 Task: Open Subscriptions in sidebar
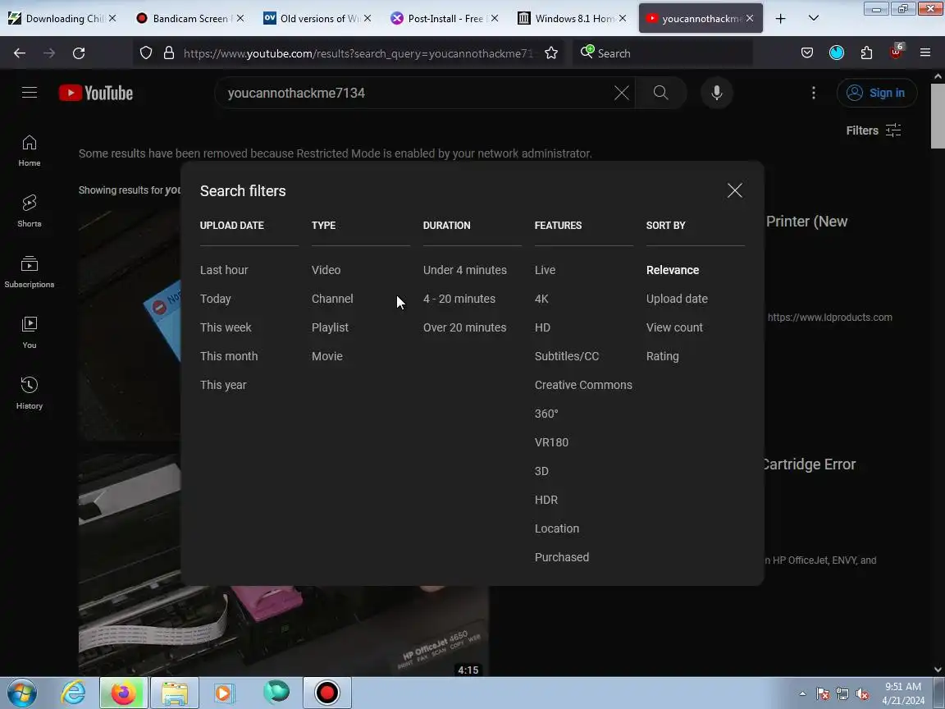(x=30, y=272)
